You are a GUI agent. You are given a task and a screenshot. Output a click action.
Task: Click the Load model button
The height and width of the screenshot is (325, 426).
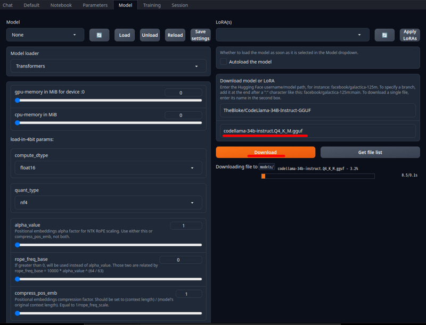pyautogui.click(x=125, y=35)
